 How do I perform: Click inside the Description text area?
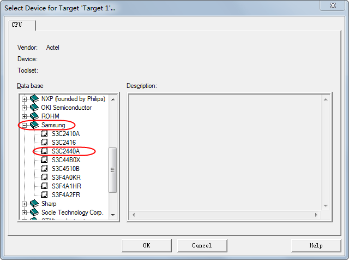click(225, 153)
